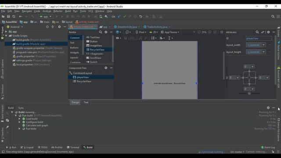The image size is (281, 158).
Task: Open the Terminal tool window
Action: coord(73,147)
